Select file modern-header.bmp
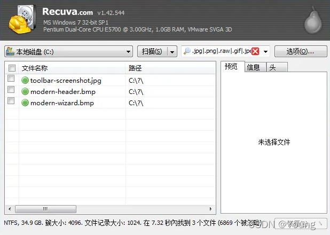This screenshot has height=235, width=330. (x=63, y=92)
